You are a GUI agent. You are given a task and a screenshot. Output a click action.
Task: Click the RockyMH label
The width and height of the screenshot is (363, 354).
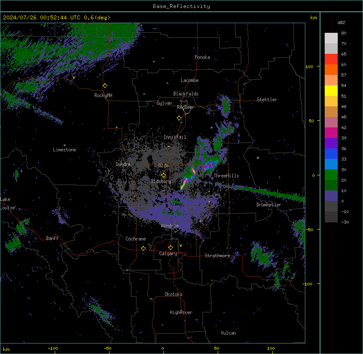pos(103,95)
